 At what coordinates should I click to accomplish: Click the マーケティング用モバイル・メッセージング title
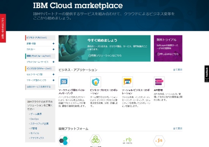coord(72,92)
